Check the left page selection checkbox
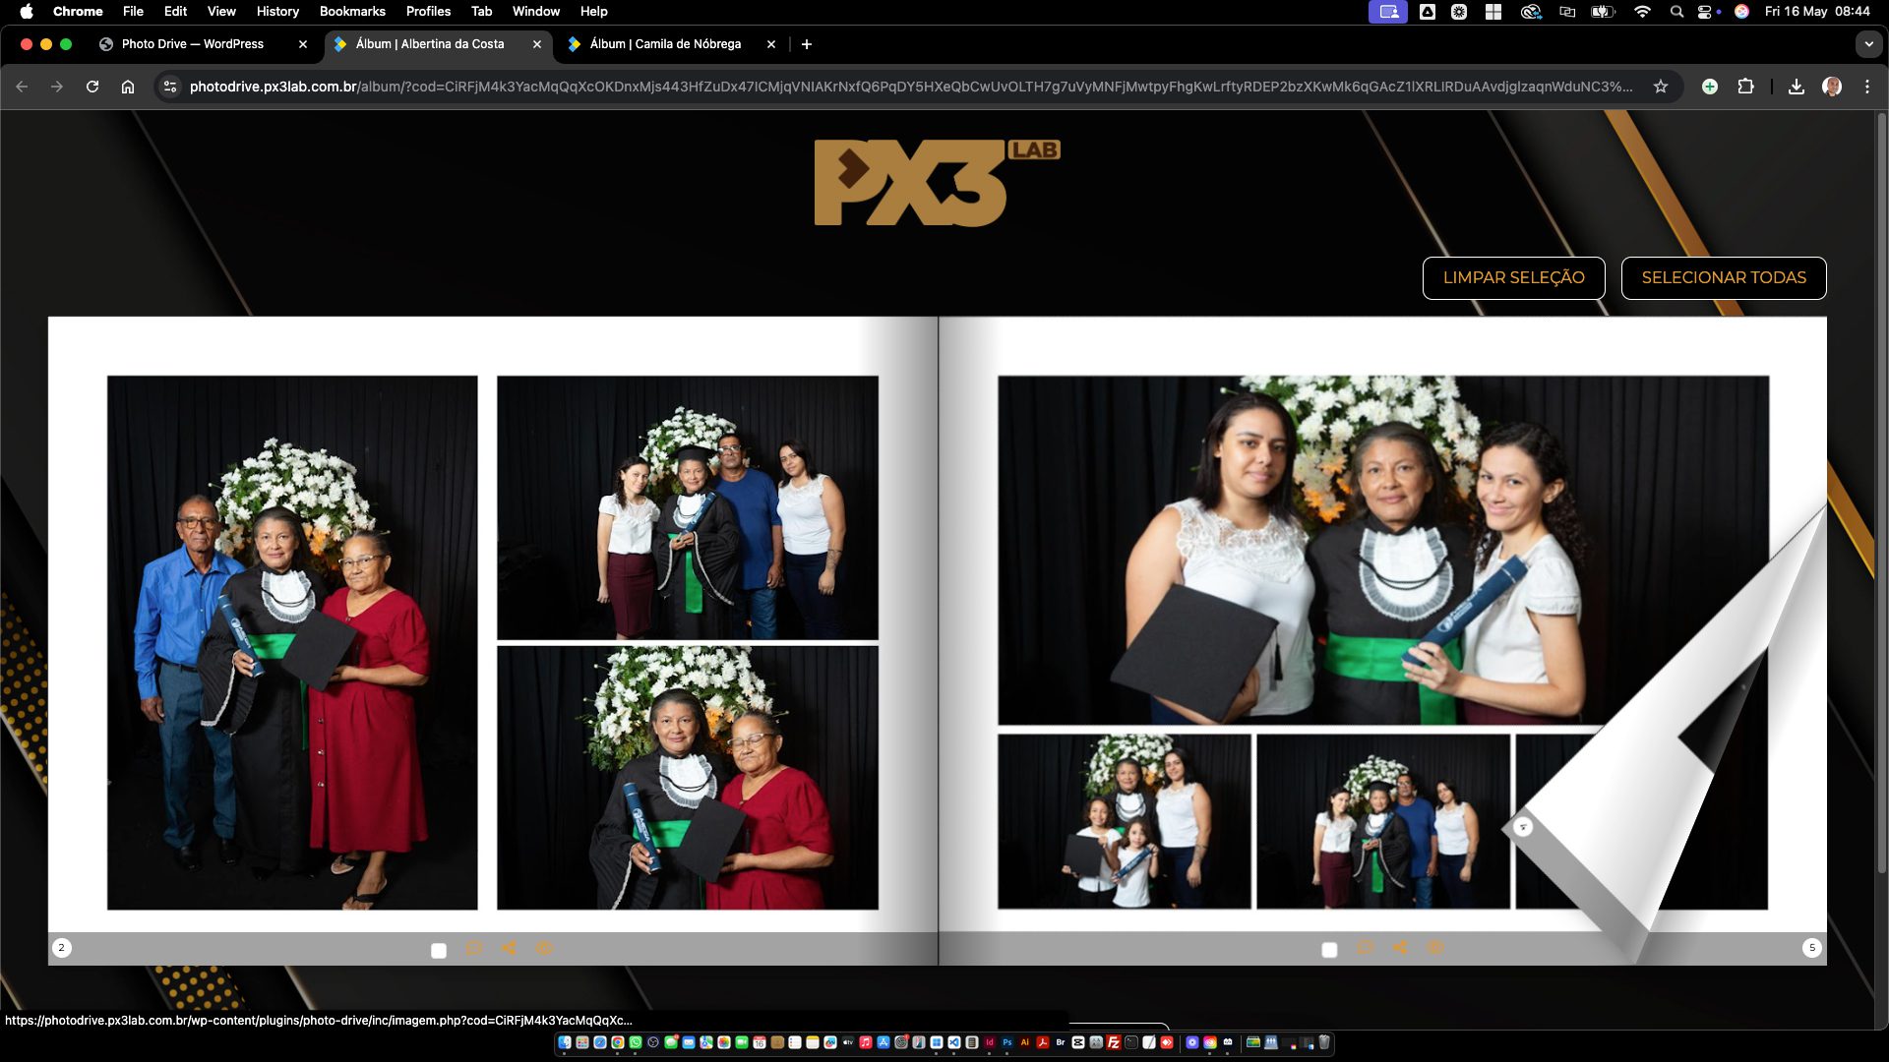The height and width of the screenshot is (1062, 1889). pyautogui.click(x=439, y=950)
